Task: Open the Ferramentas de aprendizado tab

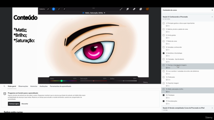Action: [x=61, y=86]
